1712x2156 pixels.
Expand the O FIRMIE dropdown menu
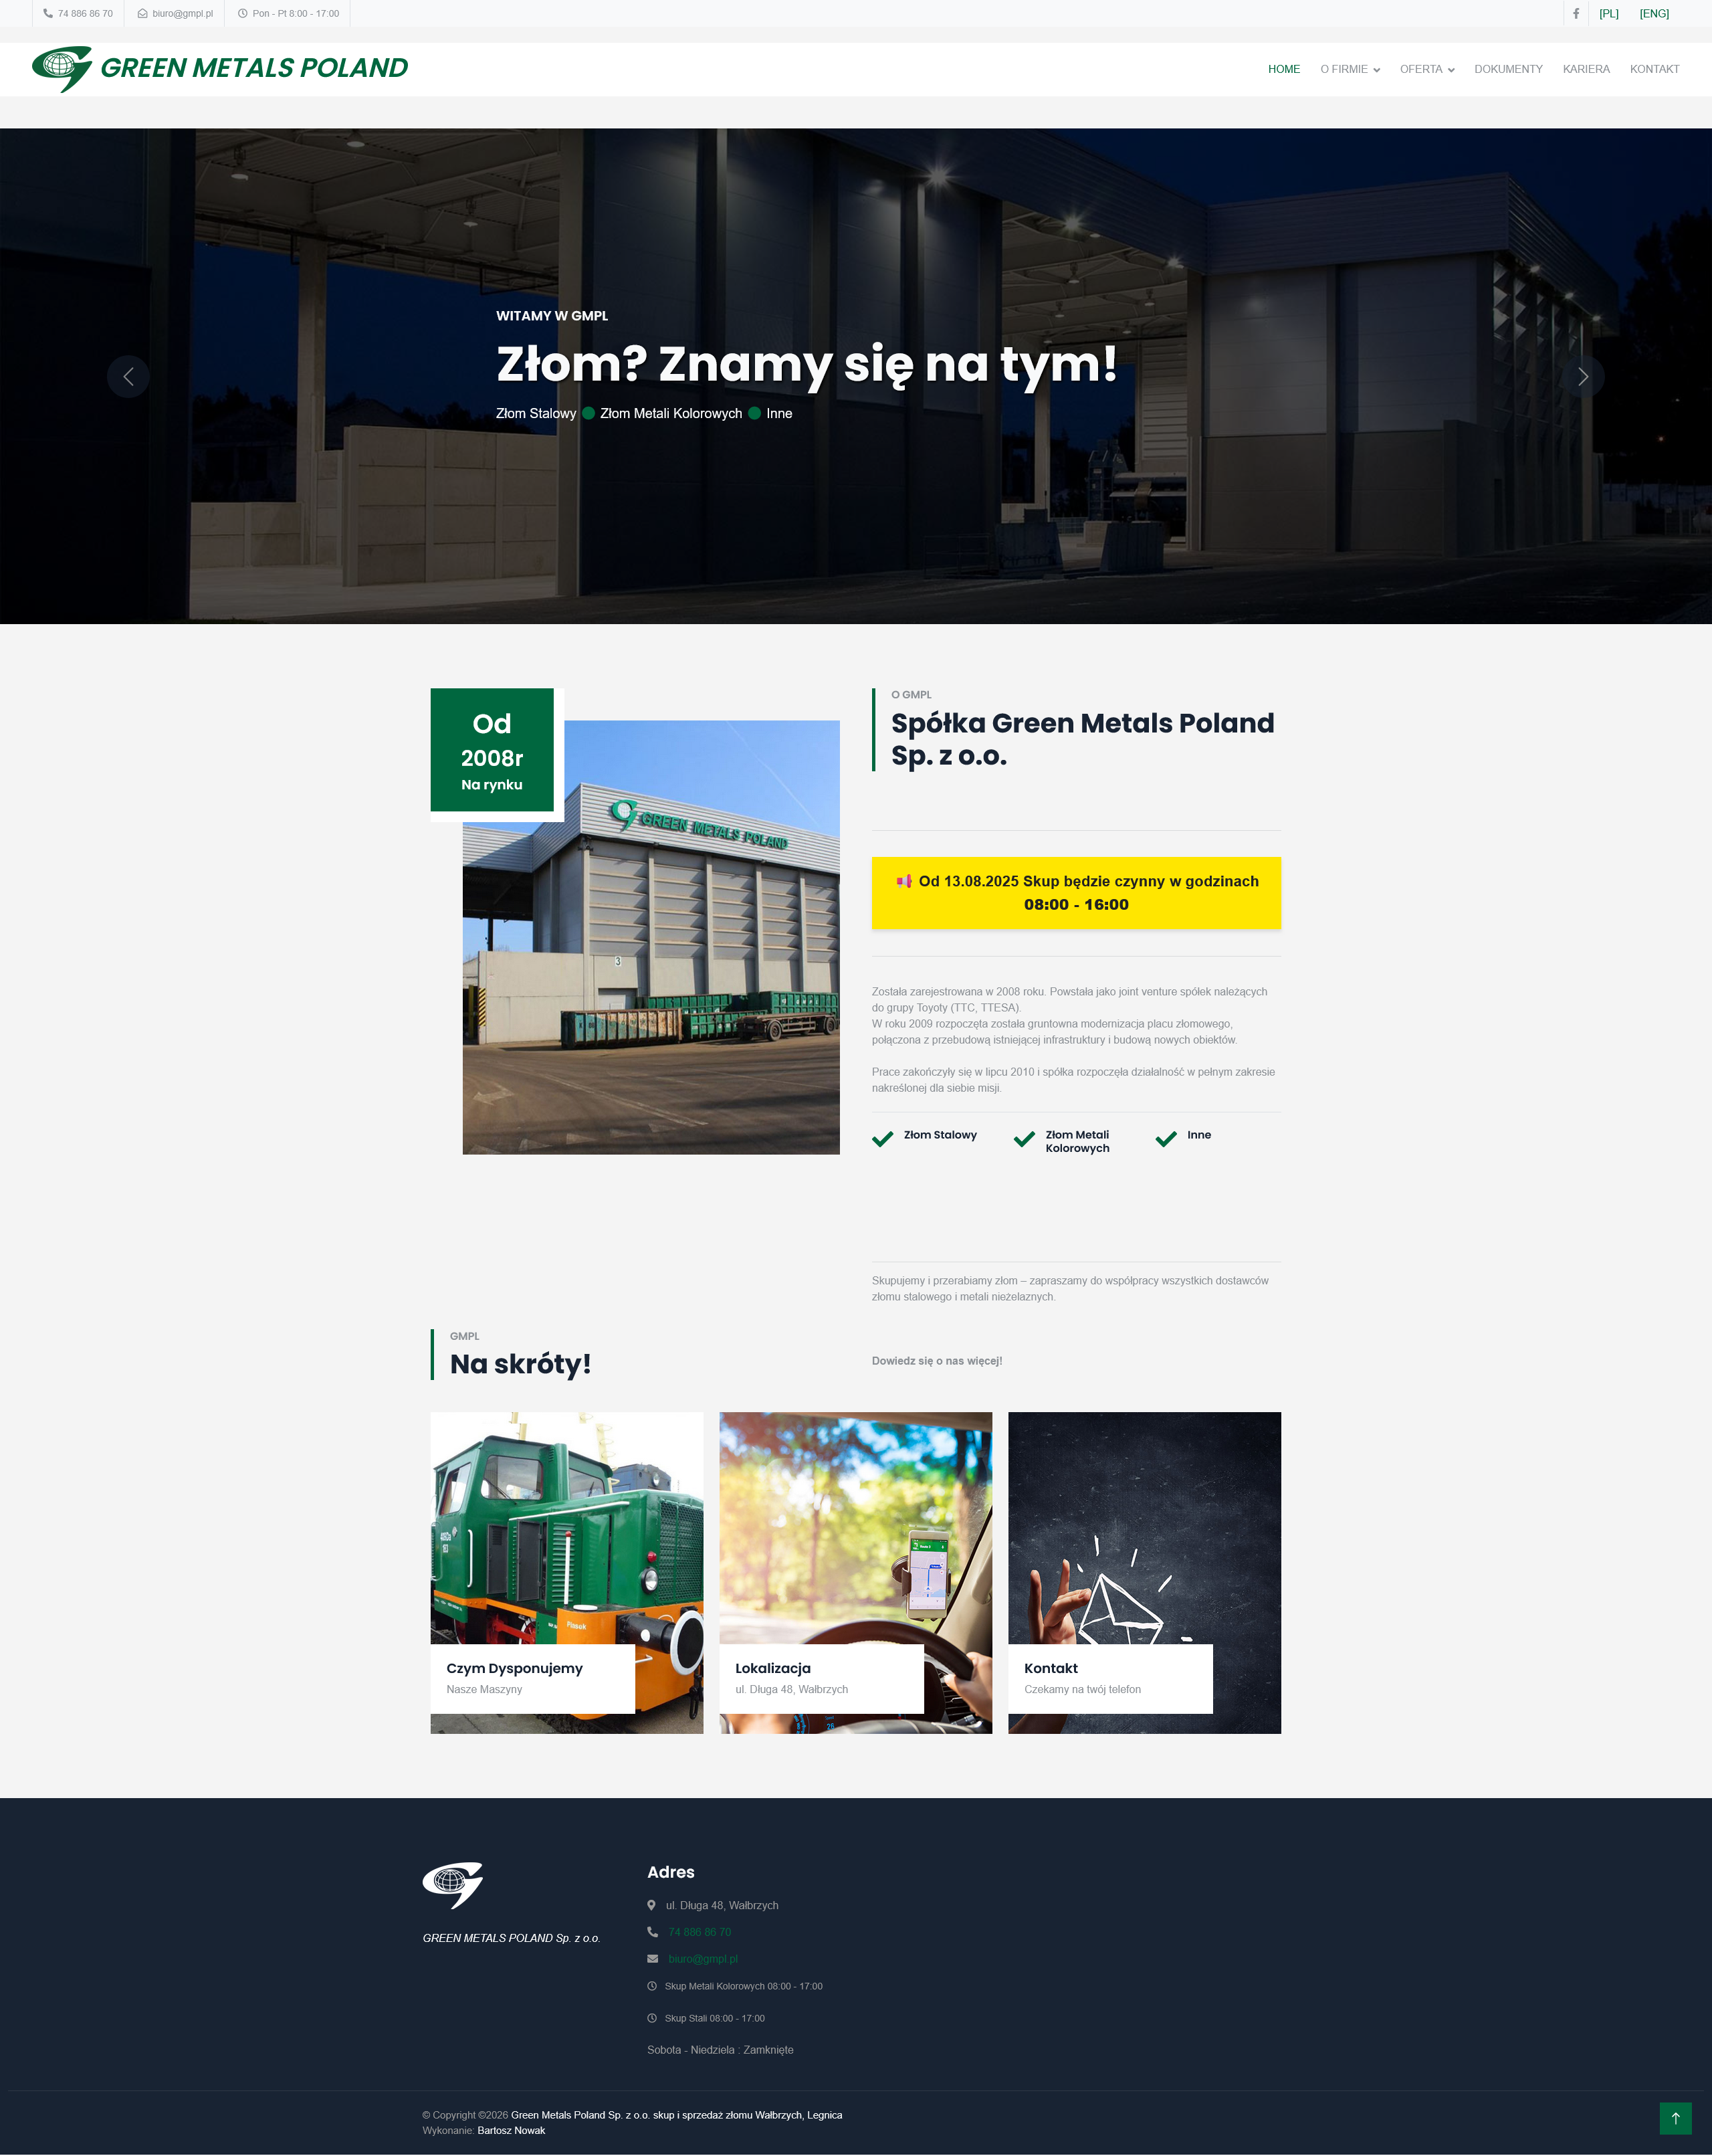(x=1350, y=70)
